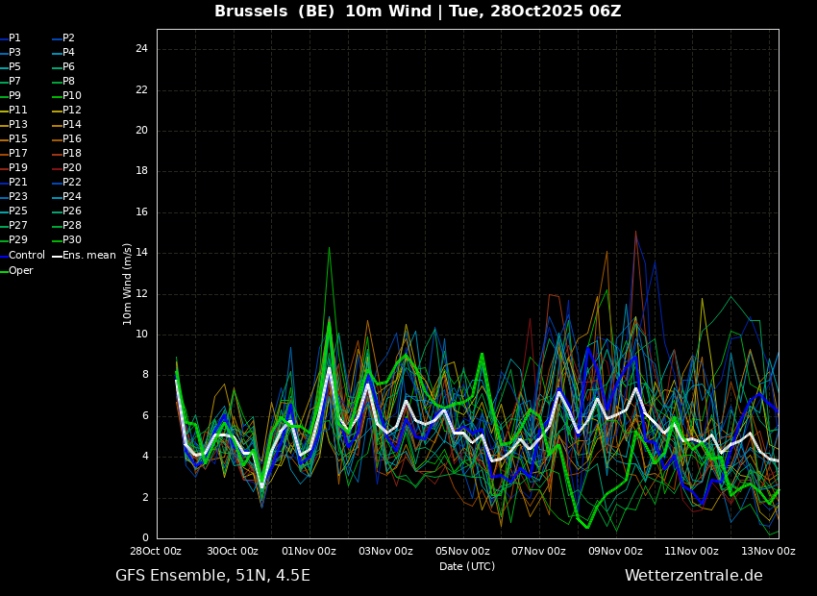Viewport: 817px width, 596px height.
Task: Click the 09Nov 00z date tick label
Action: [615, 551]
